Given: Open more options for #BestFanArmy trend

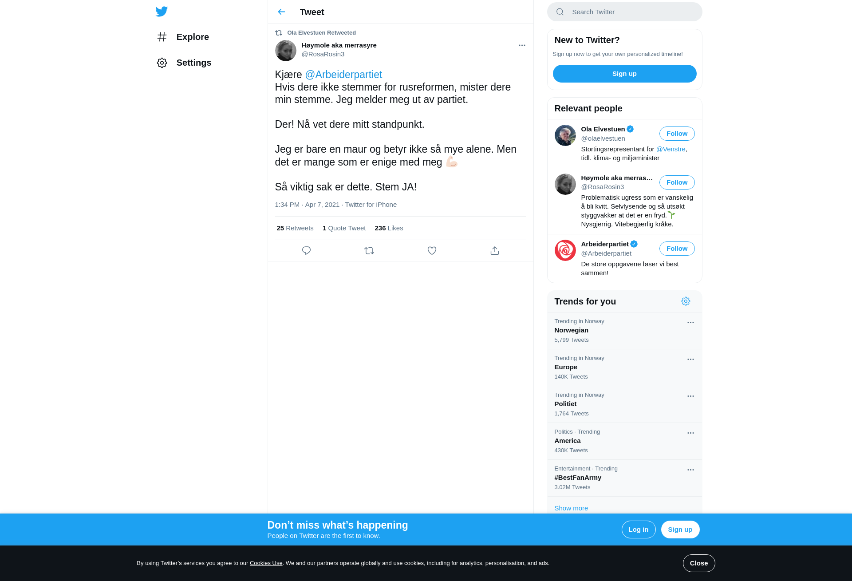Looking at the screenshot, I should [690, 470].
